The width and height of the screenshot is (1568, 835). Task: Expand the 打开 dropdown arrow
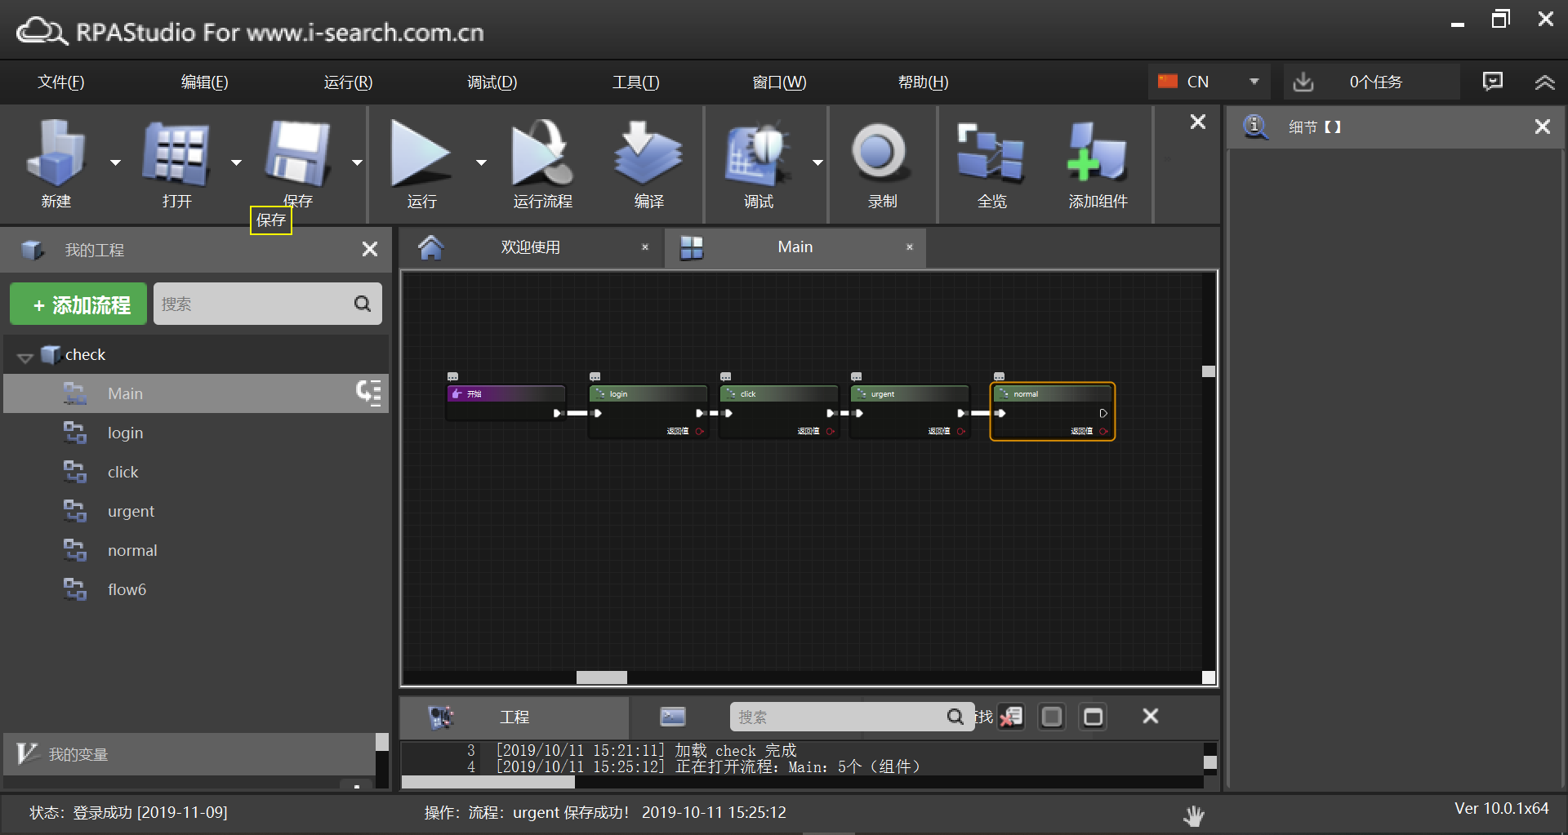(236, 162)
